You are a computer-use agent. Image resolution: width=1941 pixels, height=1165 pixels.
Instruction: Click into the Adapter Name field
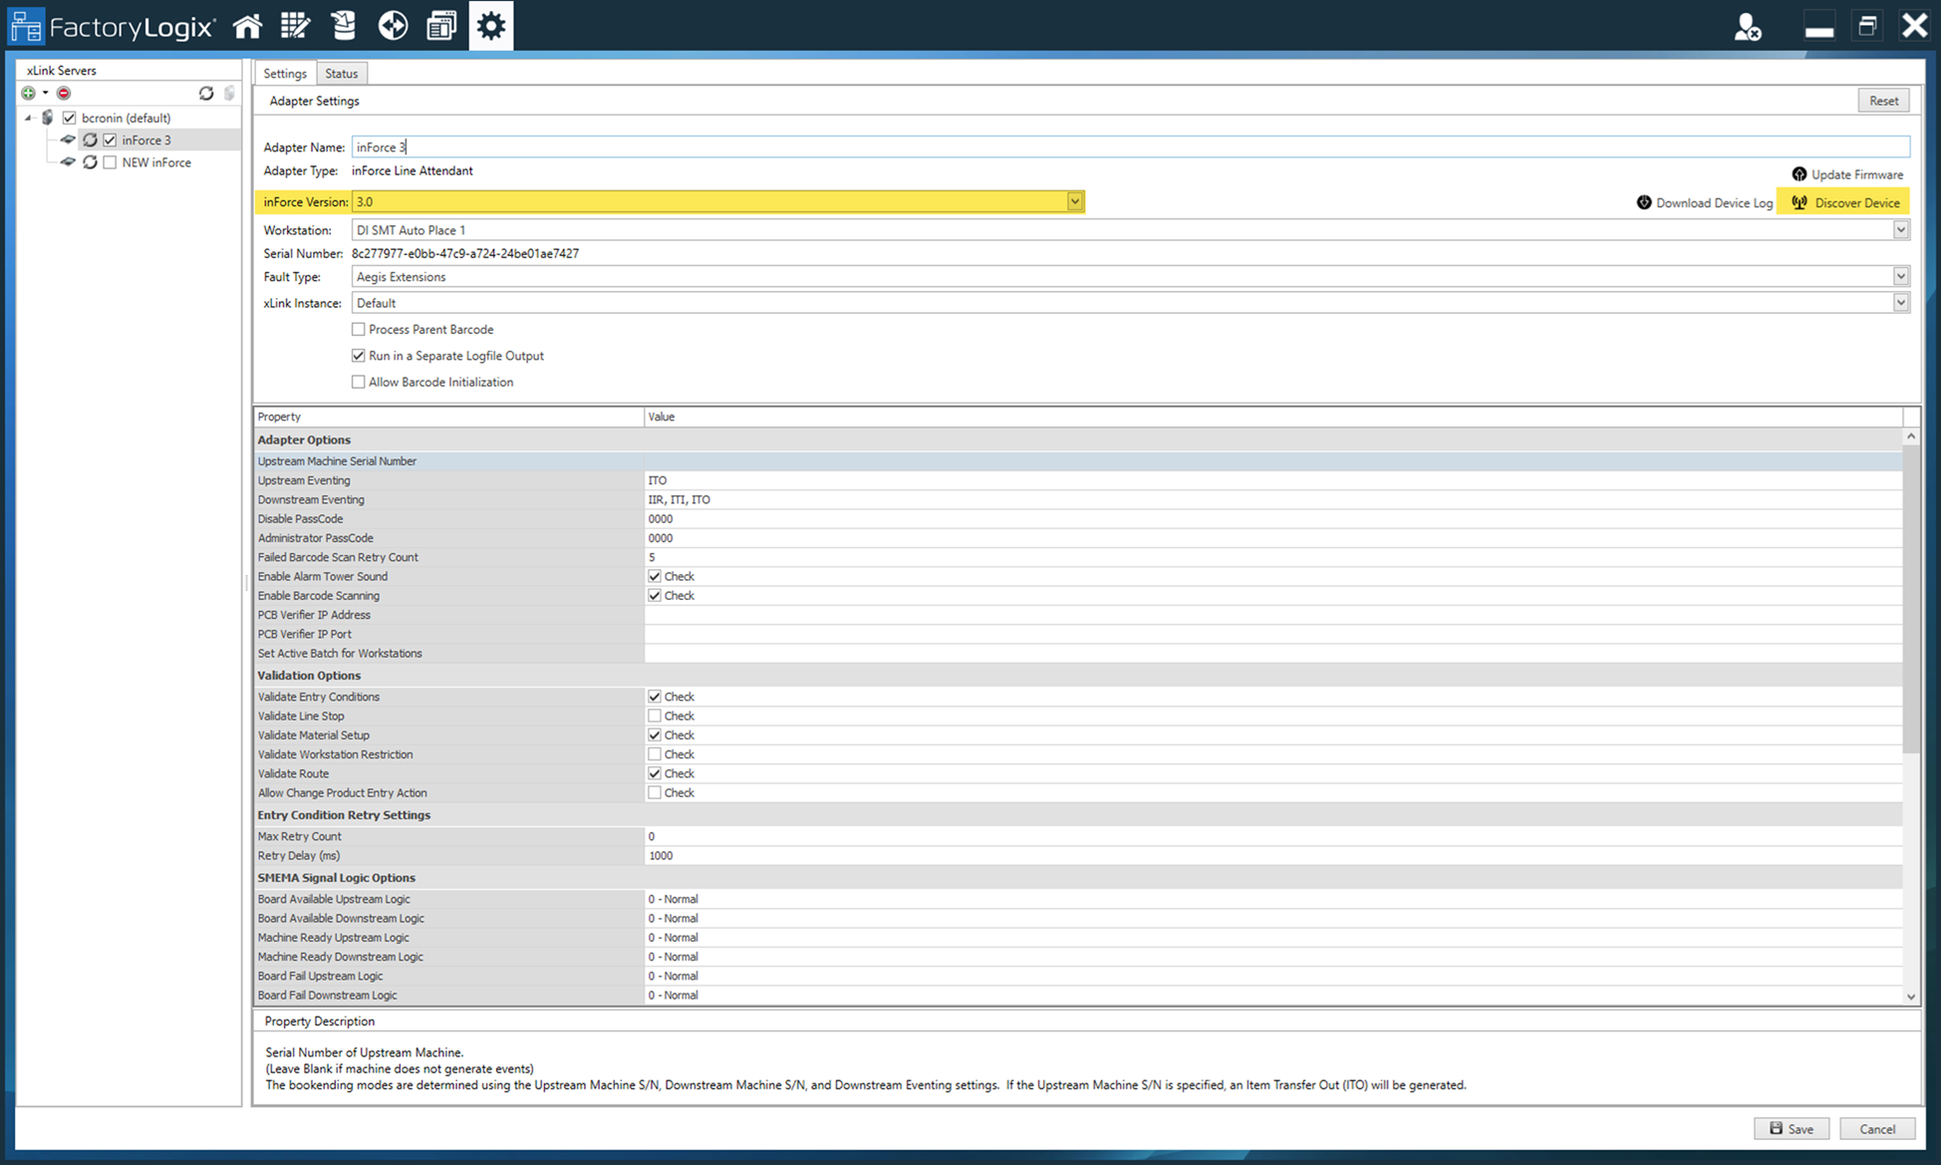tap(1130, 146)
